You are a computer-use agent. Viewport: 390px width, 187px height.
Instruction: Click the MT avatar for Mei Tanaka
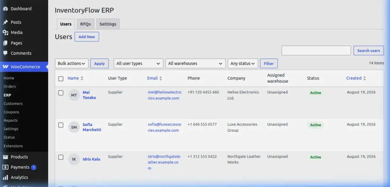click(x=74, y=95)
